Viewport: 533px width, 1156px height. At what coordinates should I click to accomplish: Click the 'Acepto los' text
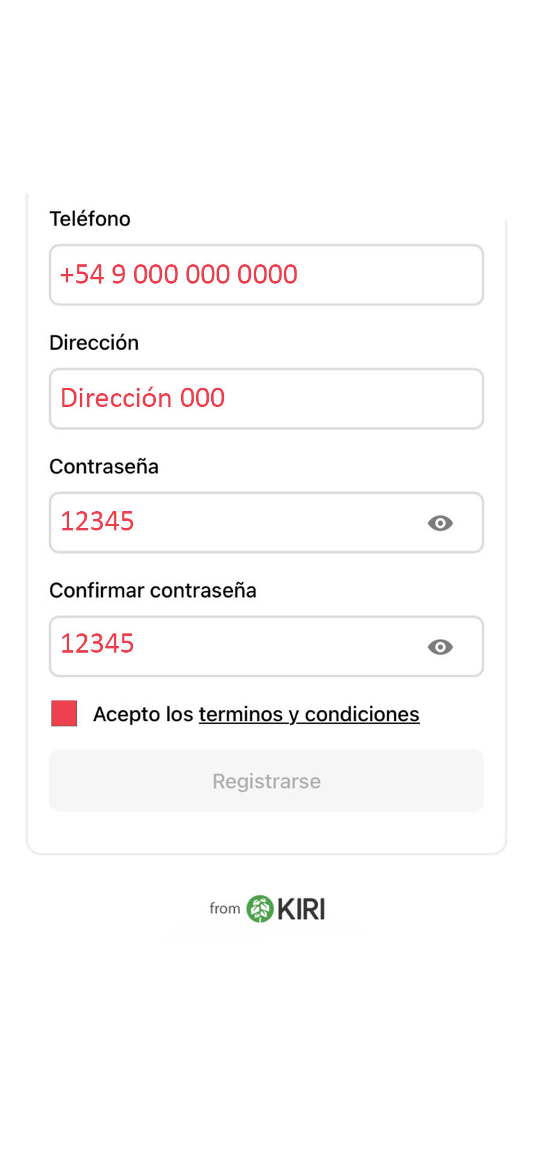[x=143, y=714]
